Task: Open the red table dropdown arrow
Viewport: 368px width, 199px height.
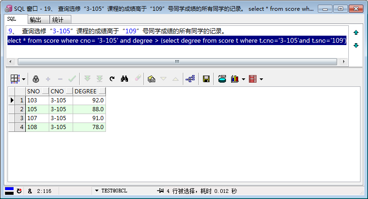Action: [261, 79]
